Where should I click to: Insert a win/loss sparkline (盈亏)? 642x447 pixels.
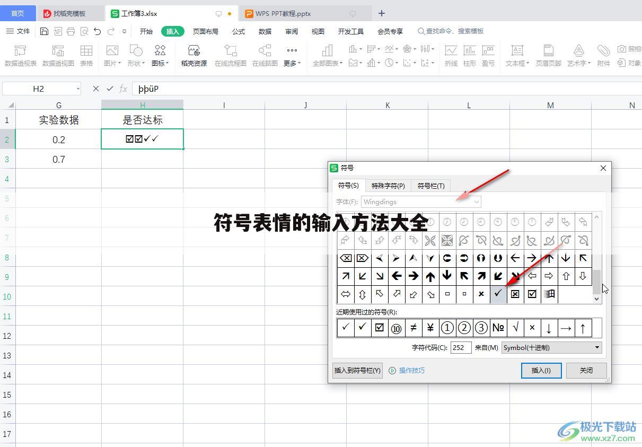(488, 56)
